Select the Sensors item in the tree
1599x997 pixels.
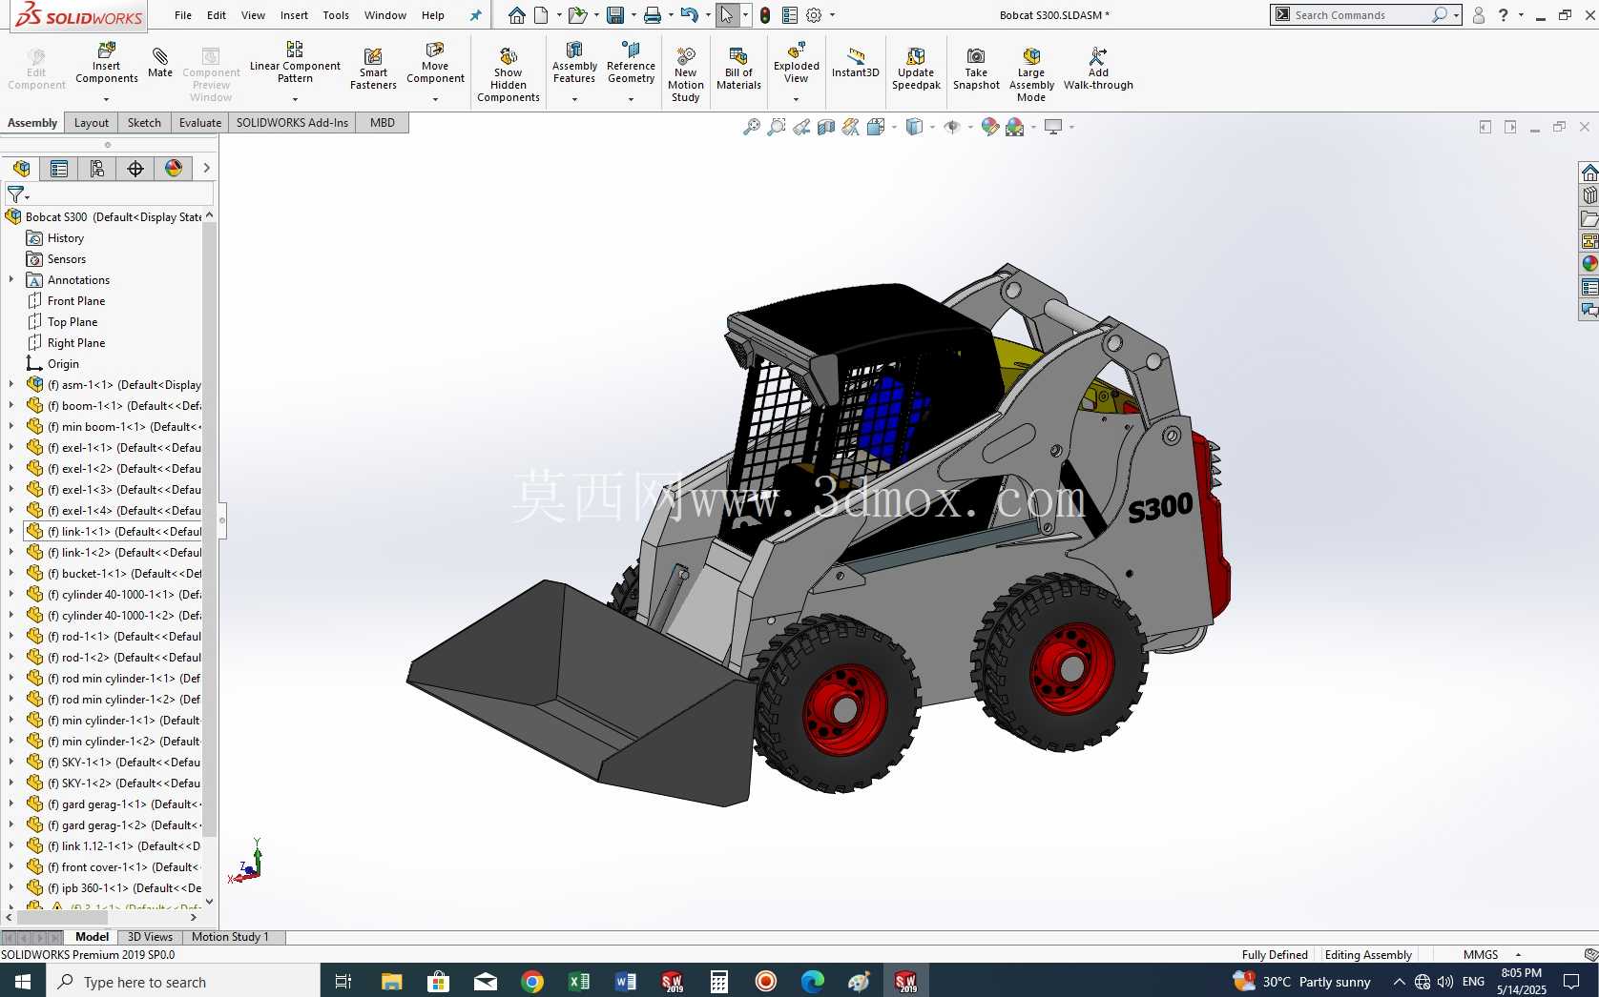67,259
